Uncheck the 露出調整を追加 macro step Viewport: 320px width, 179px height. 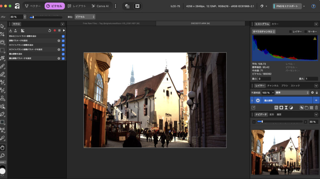click(x=63, y=54)
